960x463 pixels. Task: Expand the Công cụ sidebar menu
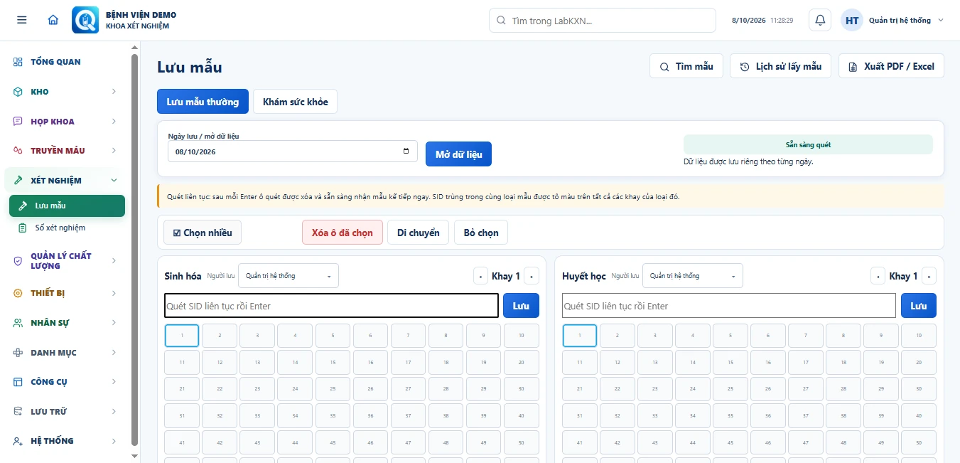[x=65, y=382]
